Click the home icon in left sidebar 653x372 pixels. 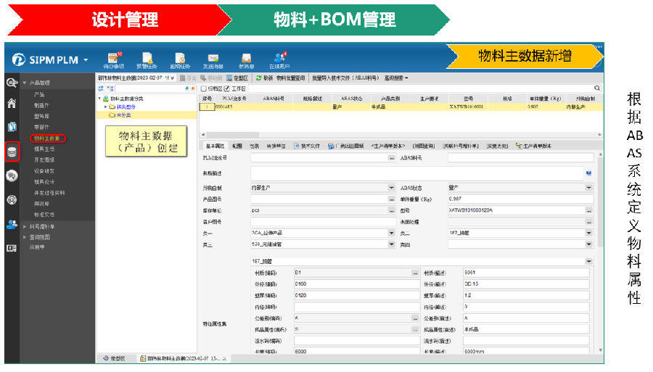pos(12,103)
